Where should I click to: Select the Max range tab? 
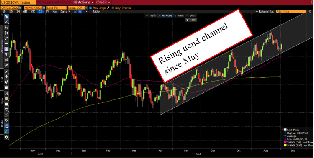coord(55,12)
